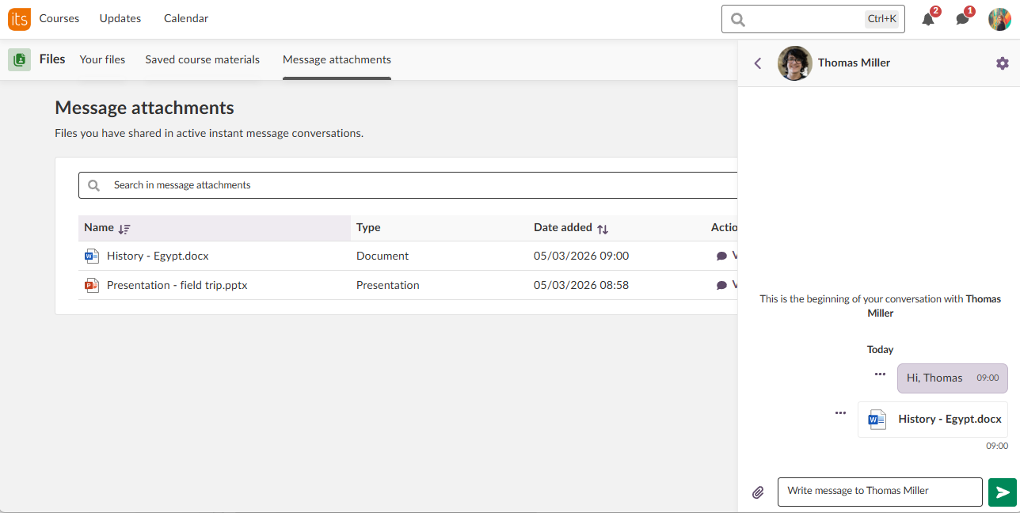Click the attach file paperclip icon
The image size is (1020, 513).
click(x=758, y=492)
